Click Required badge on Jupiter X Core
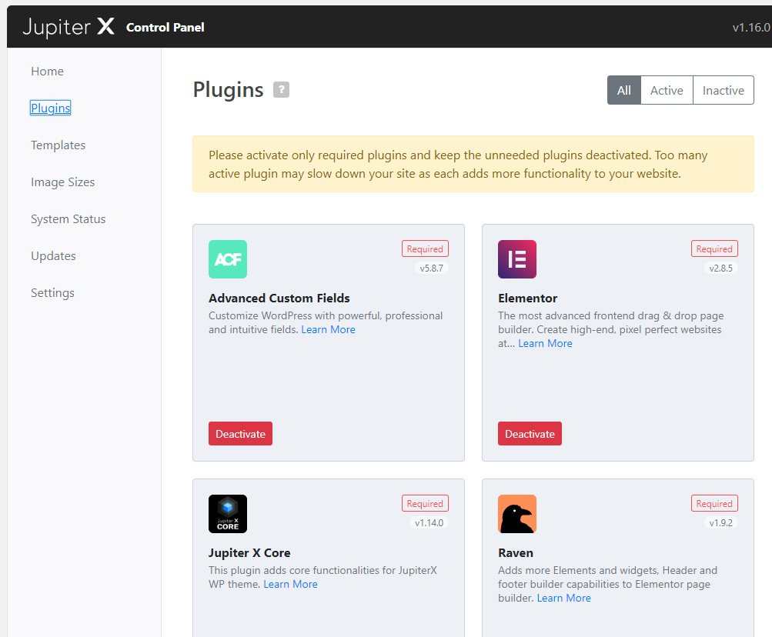This screenshot has width=772, height=637. point(425,504)
